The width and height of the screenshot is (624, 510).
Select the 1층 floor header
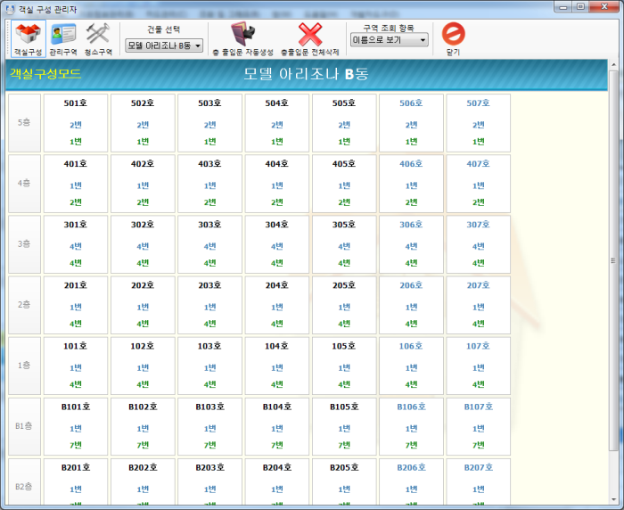click(24, 366)
